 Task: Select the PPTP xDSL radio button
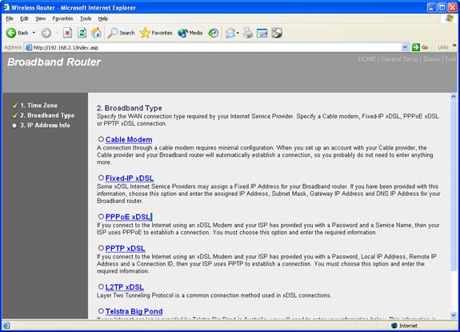coord(101,248)
